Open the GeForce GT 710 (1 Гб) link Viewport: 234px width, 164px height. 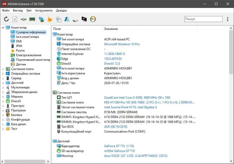pyautogui.click(x=119, y=146)
